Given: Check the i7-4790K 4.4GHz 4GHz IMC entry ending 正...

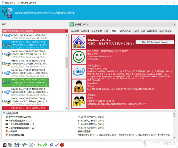Looking at the screenshot, I should point(4,73).
